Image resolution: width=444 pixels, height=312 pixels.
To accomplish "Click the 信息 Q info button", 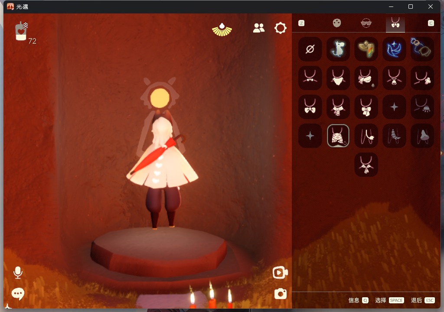I will point(358,300).
